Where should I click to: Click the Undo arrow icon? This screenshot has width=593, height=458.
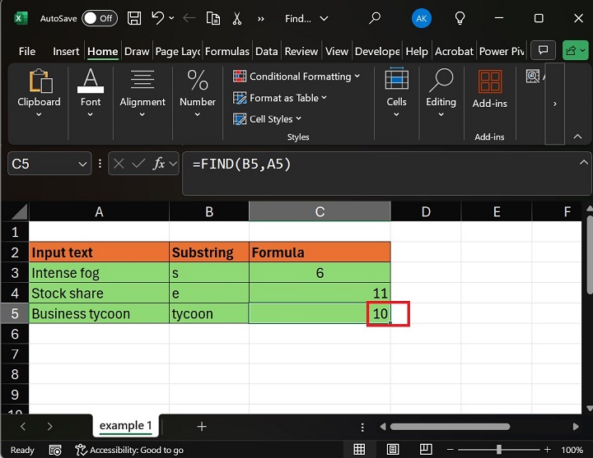[157, 18]
